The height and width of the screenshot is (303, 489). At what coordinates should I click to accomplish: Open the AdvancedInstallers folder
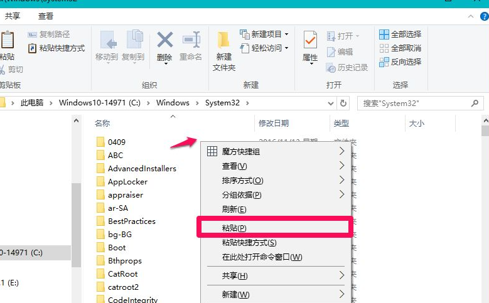pyautogui.click(x=141, y=168)
